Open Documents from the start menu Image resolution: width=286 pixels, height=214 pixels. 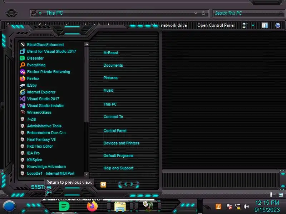113,65
